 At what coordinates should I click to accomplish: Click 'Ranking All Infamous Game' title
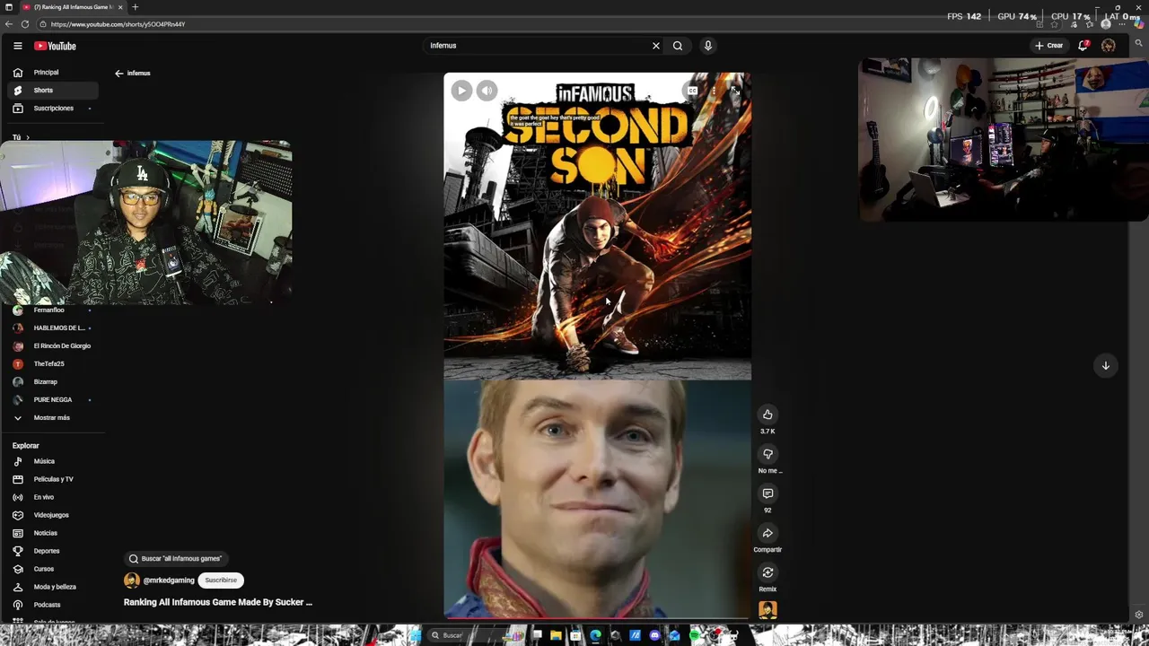(218, 602)
